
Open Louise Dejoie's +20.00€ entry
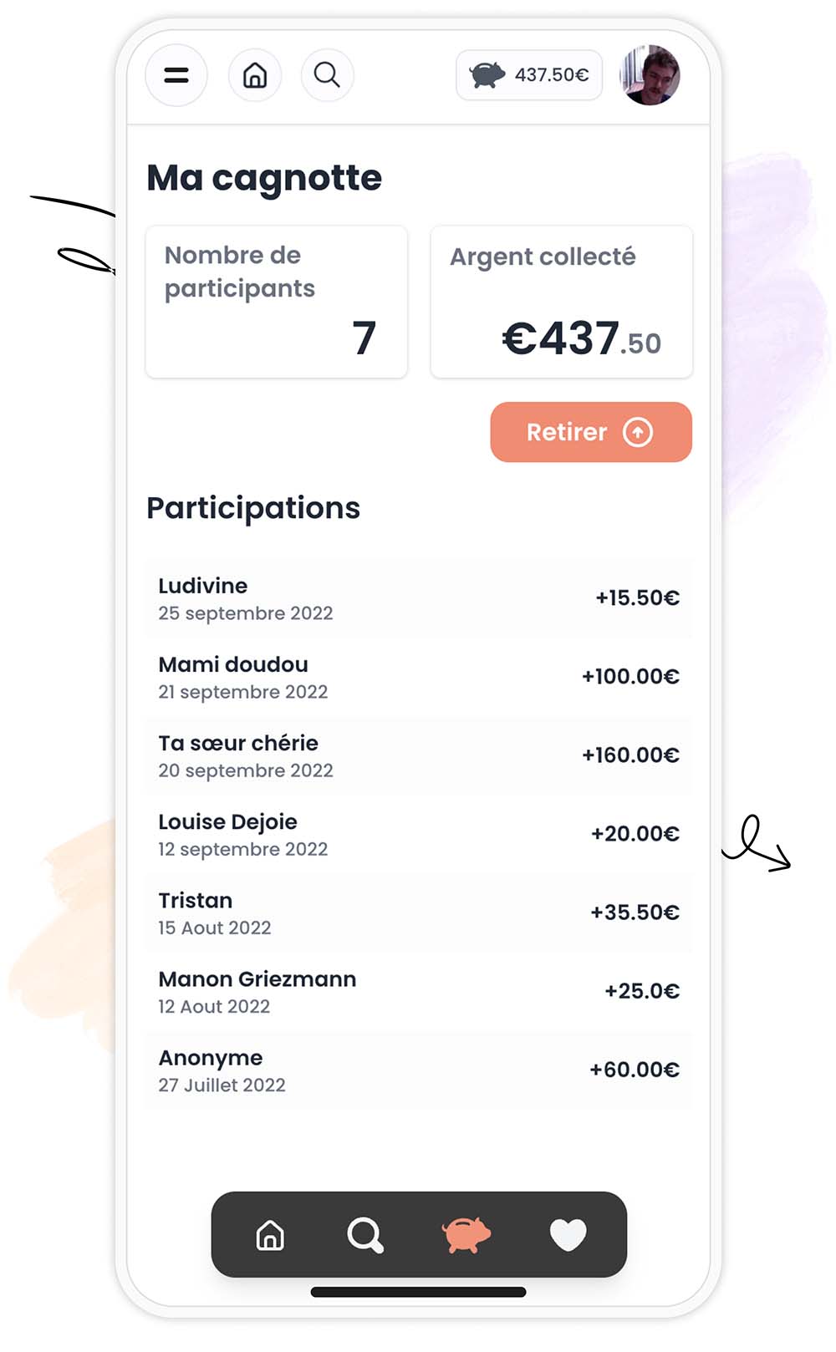[419, 835]
